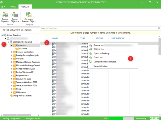161x120 pixels.
Task: Click the Active Directory root icon
Action: (5, 35)
